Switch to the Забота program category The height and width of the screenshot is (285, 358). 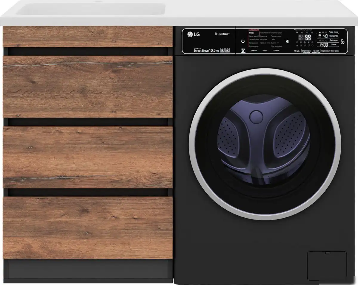pos(265,51)
